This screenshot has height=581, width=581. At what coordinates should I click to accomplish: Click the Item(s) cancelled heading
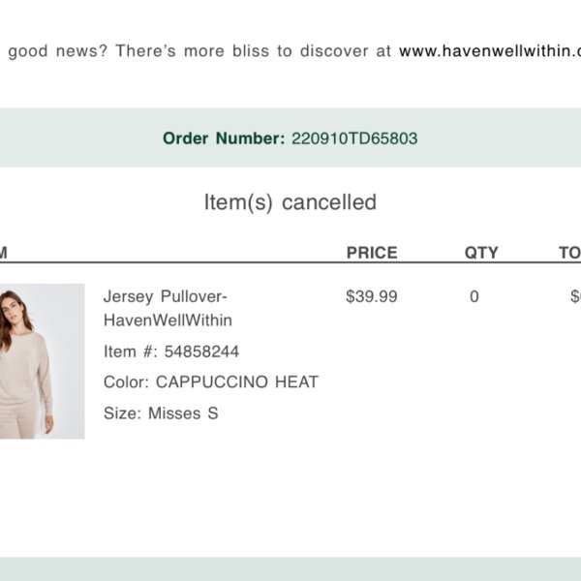point(290,202)
